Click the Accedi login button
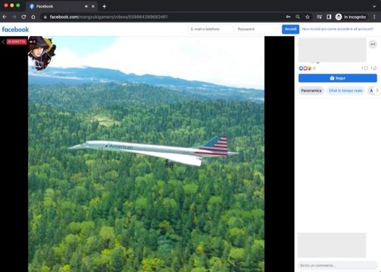 click(290, 29)
